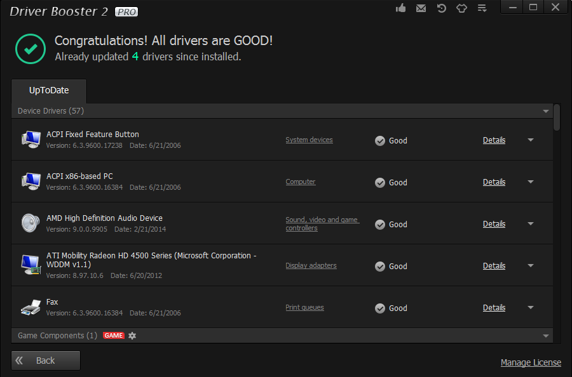Open the Manage License link

point(531,362)
